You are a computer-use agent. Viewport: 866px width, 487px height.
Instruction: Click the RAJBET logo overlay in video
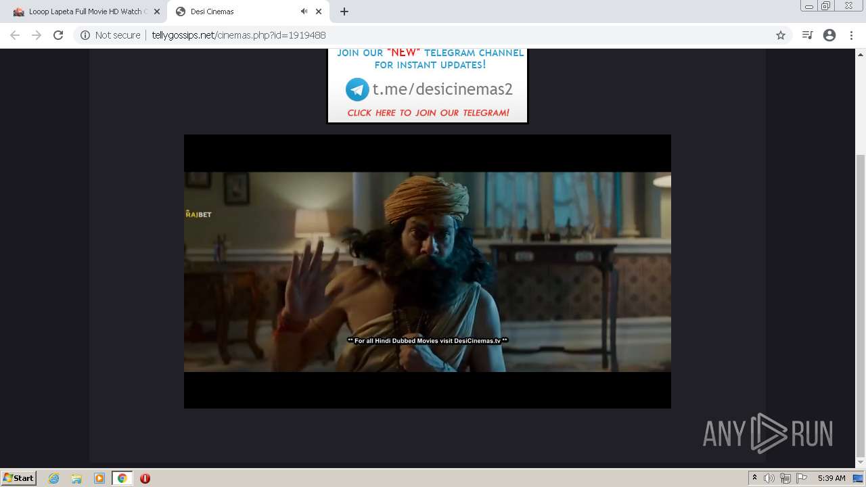(x=198, y=214)
